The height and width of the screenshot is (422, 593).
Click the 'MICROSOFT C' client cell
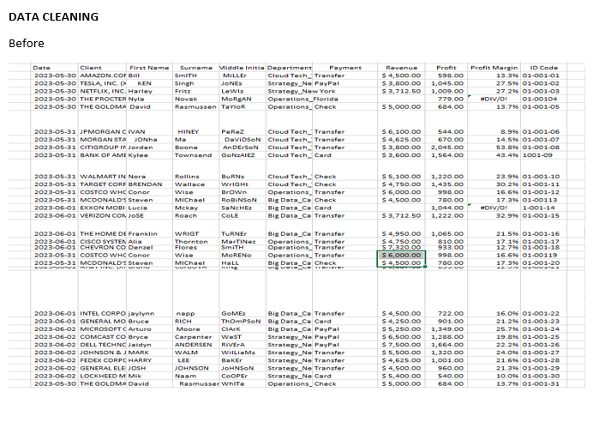point(103,329)
